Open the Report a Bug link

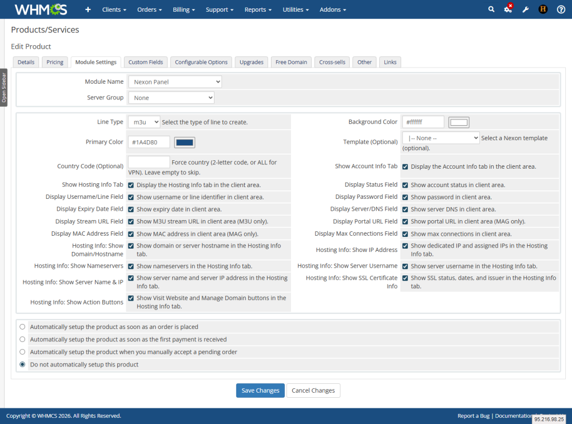point(473,416)
